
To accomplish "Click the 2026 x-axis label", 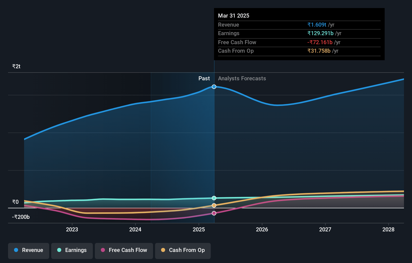I will tap(262, 229).
